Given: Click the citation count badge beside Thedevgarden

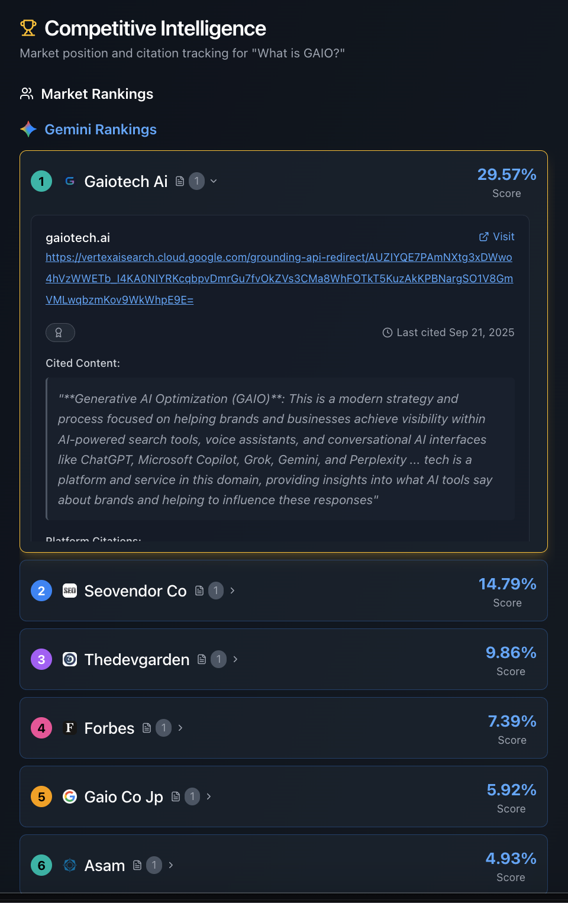Looking at the screenshot, I should click(x=218, y=659).
